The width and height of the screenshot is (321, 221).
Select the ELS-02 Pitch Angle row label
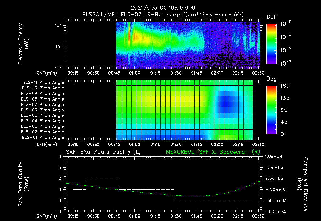pyautogui.click(x=43, y=132)
